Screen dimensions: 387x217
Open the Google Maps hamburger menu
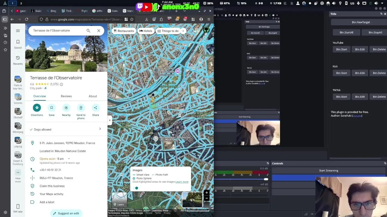(x=18, y=30)
